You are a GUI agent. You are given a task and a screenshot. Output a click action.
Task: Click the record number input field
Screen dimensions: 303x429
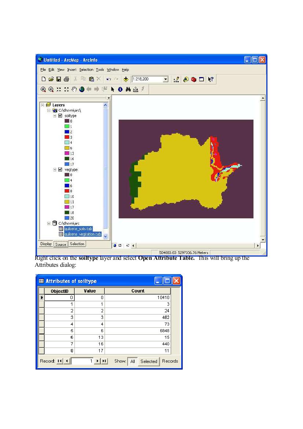pyautogui.click(x=82, y=361)
